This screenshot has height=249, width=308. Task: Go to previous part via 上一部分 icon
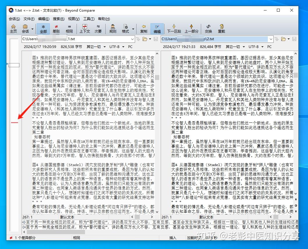pyautogui.click(x=191, y=29)
